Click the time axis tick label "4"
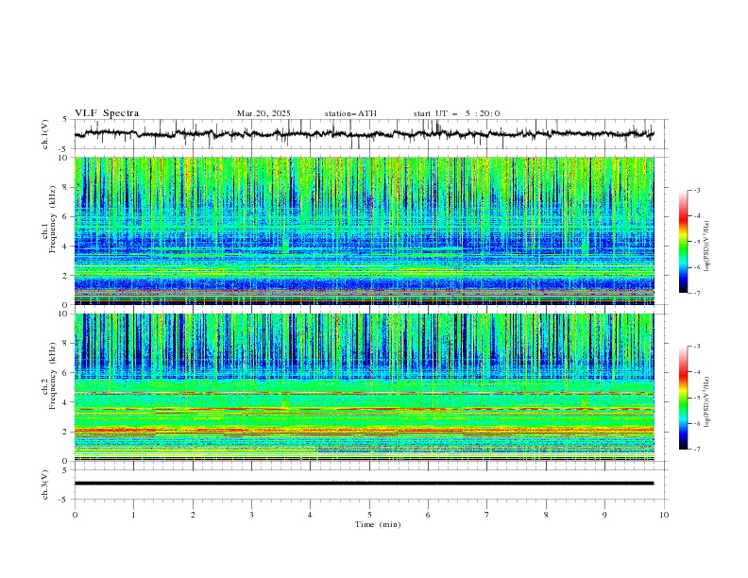748x578 pixels. pos(311,515)
